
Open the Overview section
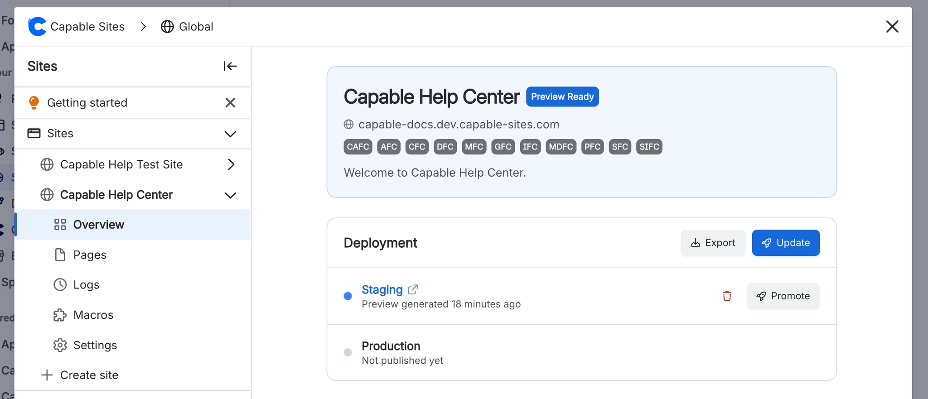132,225
